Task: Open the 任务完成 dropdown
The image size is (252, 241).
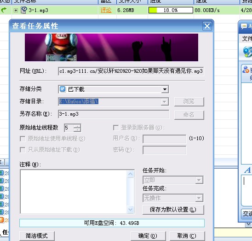Action: 199,198
